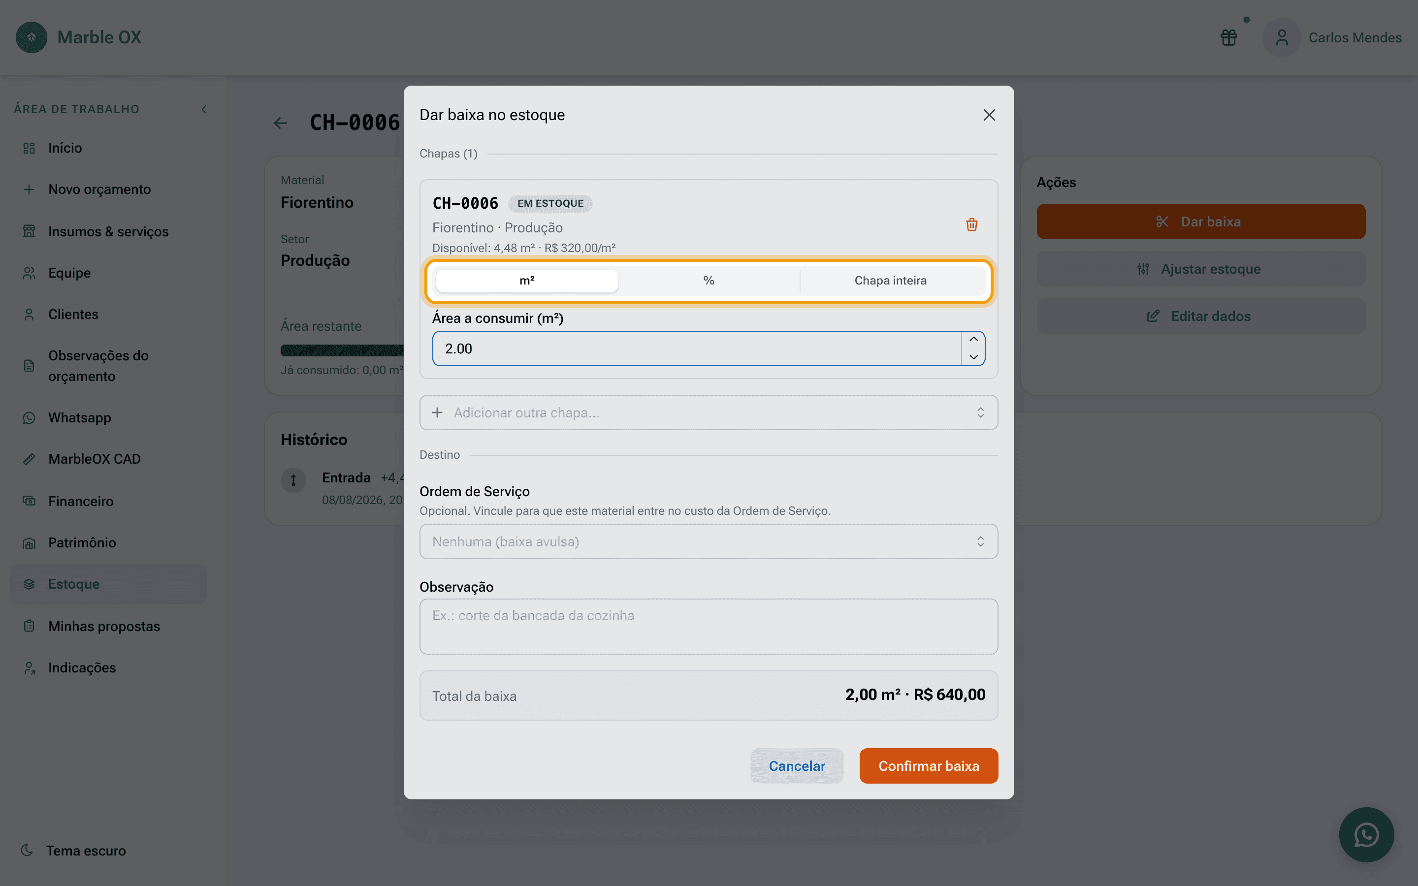Click the Observação text area
The image size is (1418, 886).
(709, 627)
